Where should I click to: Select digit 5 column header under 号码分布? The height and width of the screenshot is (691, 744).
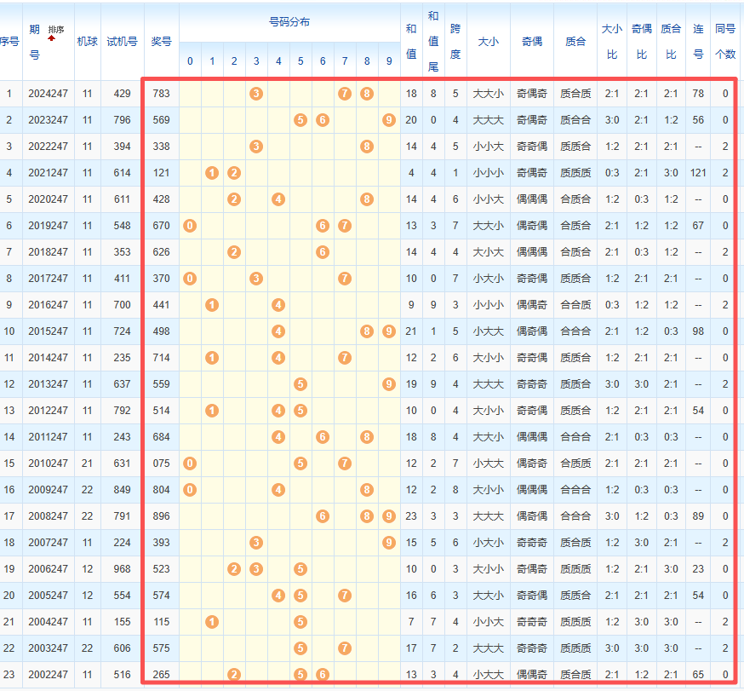click(x=300, y=61)
